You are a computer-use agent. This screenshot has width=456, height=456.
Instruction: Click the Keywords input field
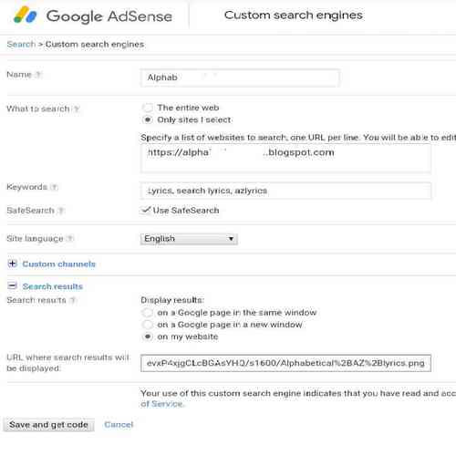pyautogui.click(x=285, y=191)
